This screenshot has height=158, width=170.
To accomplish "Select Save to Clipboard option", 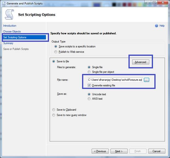I will (54, 110).
